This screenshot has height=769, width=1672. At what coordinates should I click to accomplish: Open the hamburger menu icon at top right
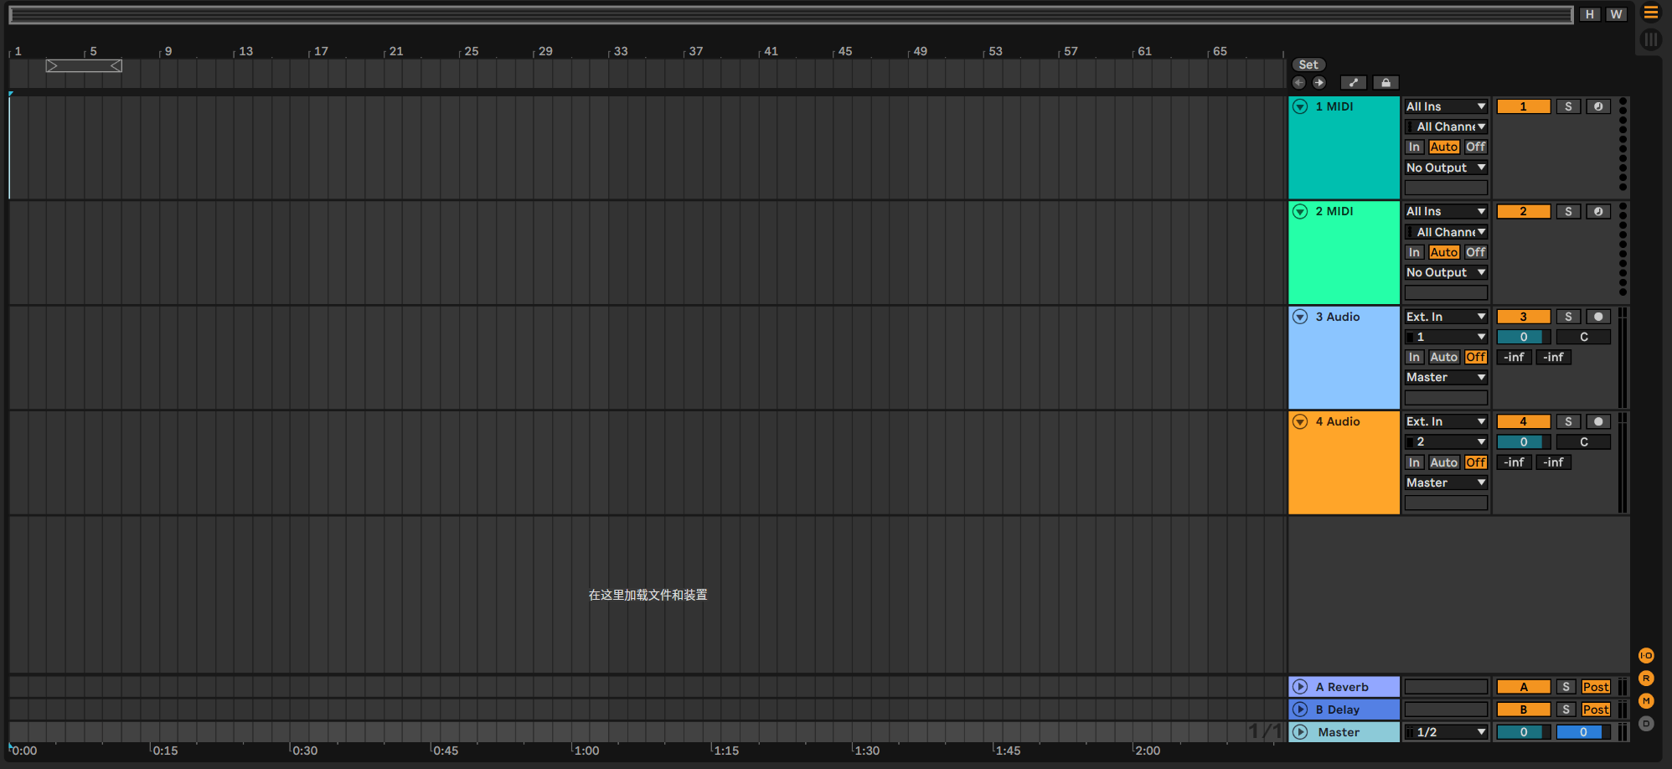(x=1650, y=13)
